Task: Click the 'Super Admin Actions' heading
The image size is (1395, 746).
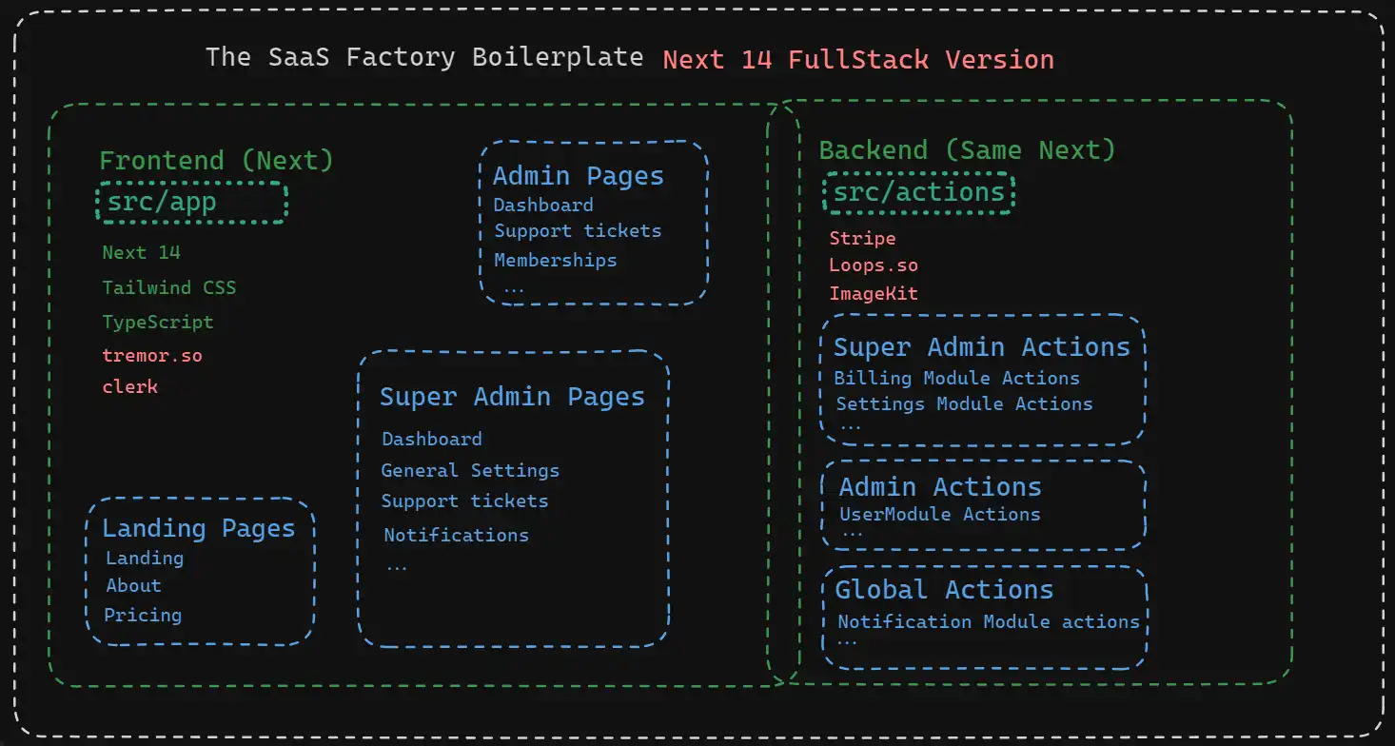Action: (x=982, y=347)
